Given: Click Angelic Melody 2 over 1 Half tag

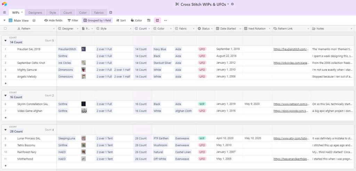Looking at the screenshot, I should click(x=122, y=77).
